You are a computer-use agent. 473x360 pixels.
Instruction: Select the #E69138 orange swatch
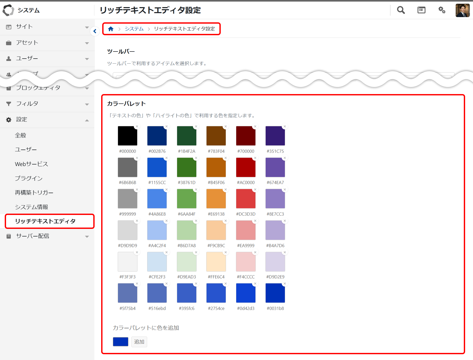[x=216, y=199]
